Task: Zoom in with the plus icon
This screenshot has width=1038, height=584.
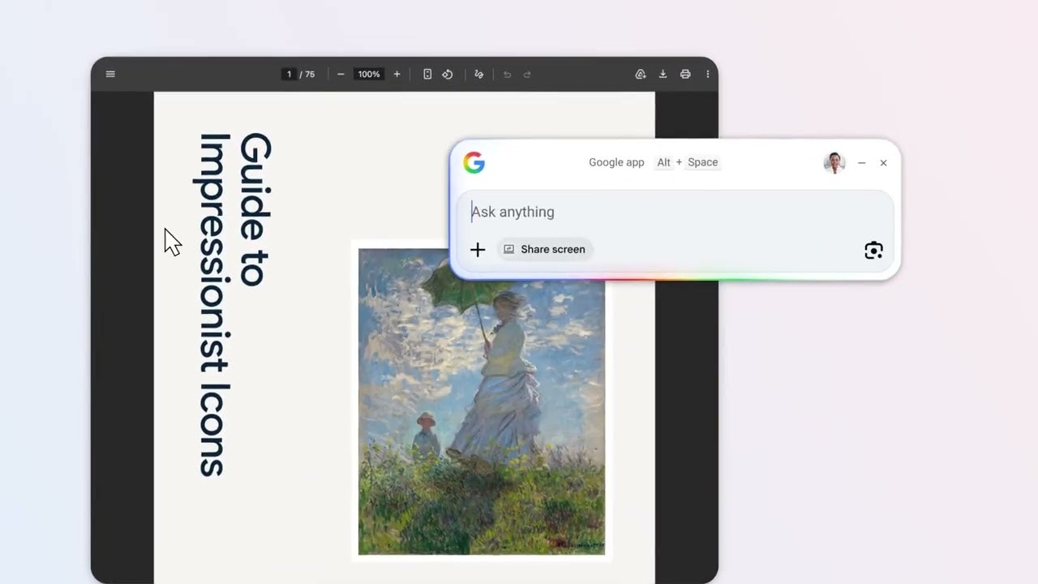Action: coord(397,74)
